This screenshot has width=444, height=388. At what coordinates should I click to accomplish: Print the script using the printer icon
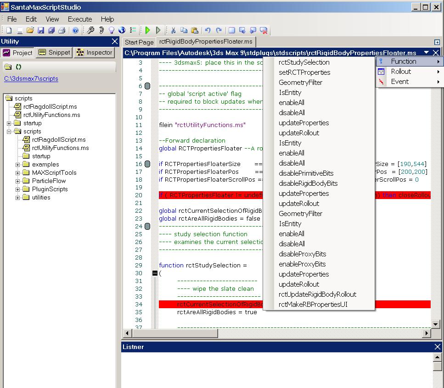tap(62, 30)
